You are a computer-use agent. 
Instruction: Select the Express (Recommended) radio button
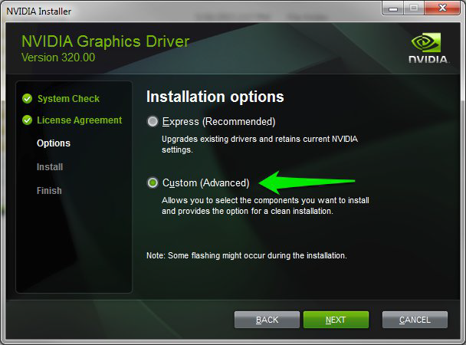pyautogui.click(x=153, y=122)
